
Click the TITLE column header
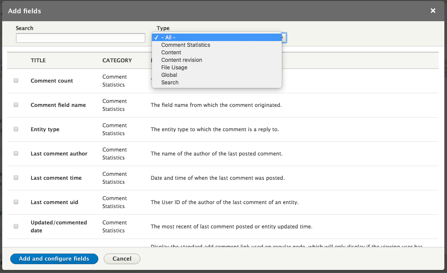38,61
